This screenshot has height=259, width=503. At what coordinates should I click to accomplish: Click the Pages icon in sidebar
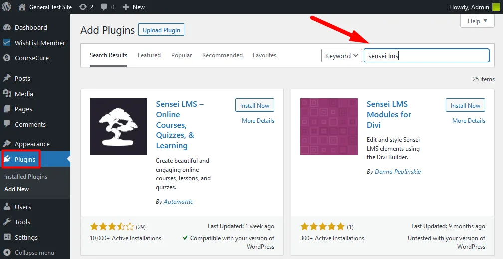[x=7, y=109]
